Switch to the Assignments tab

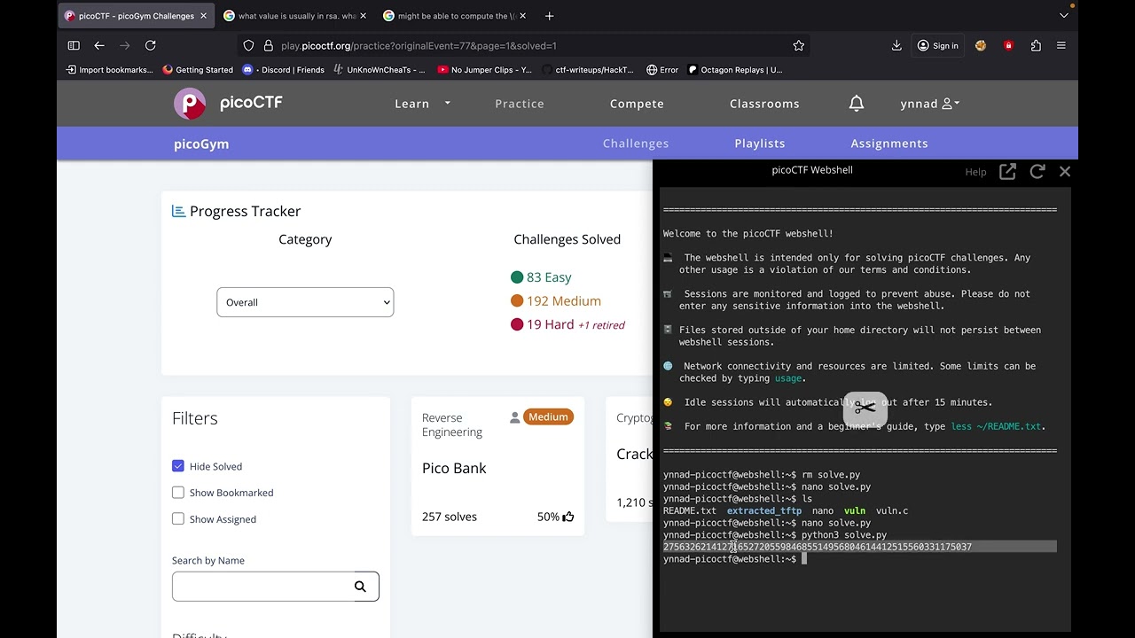click(x=889, y=144)
